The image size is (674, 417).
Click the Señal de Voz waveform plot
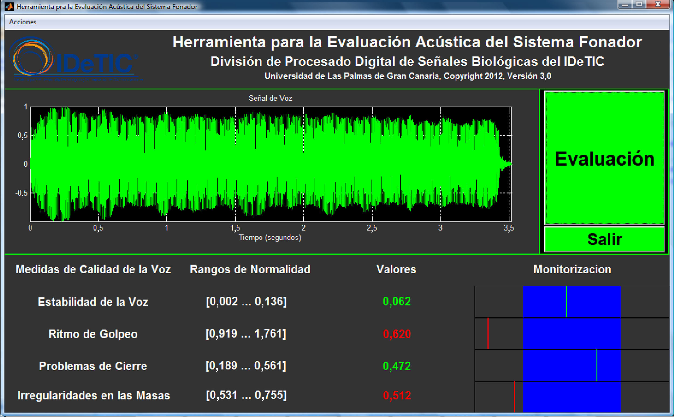click(270, 164)
